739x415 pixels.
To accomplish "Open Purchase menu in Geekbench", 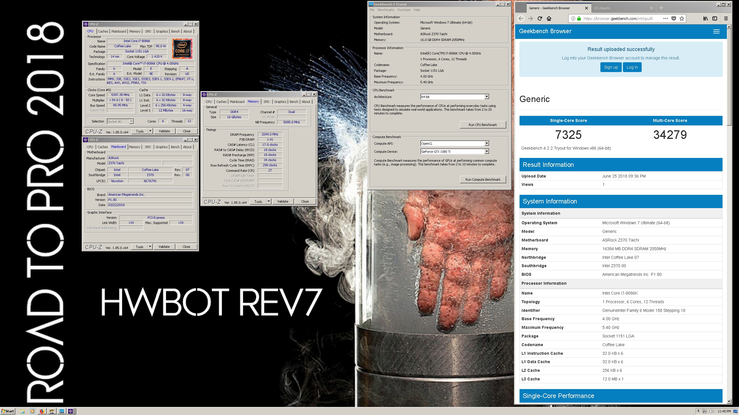I will coord(404,10).
